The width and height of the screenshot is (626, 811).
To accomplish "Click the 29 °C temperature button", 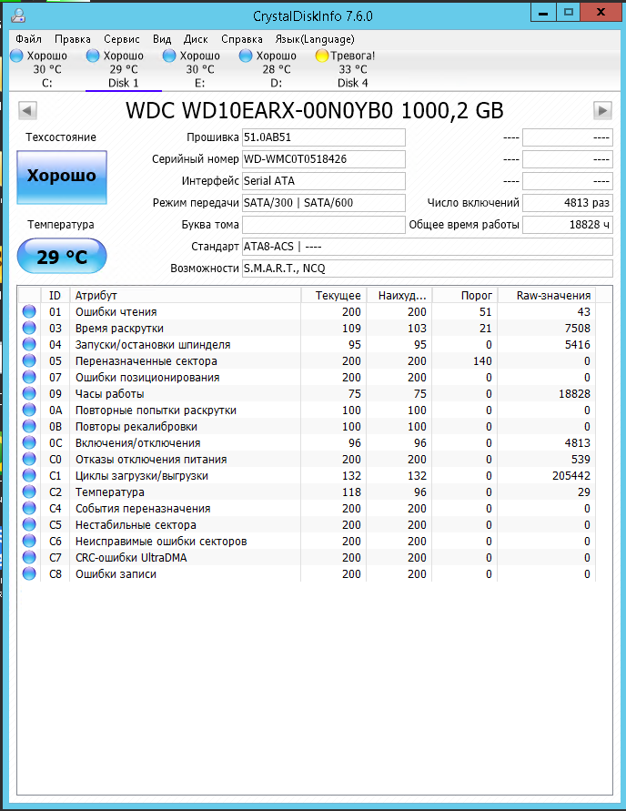I will point(62,256).
